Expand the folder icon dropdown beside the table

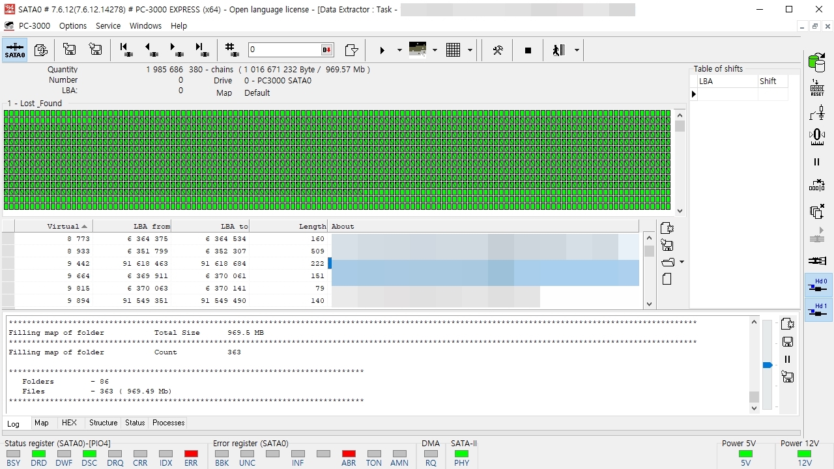pyautogui.click(x=682, y=262)
